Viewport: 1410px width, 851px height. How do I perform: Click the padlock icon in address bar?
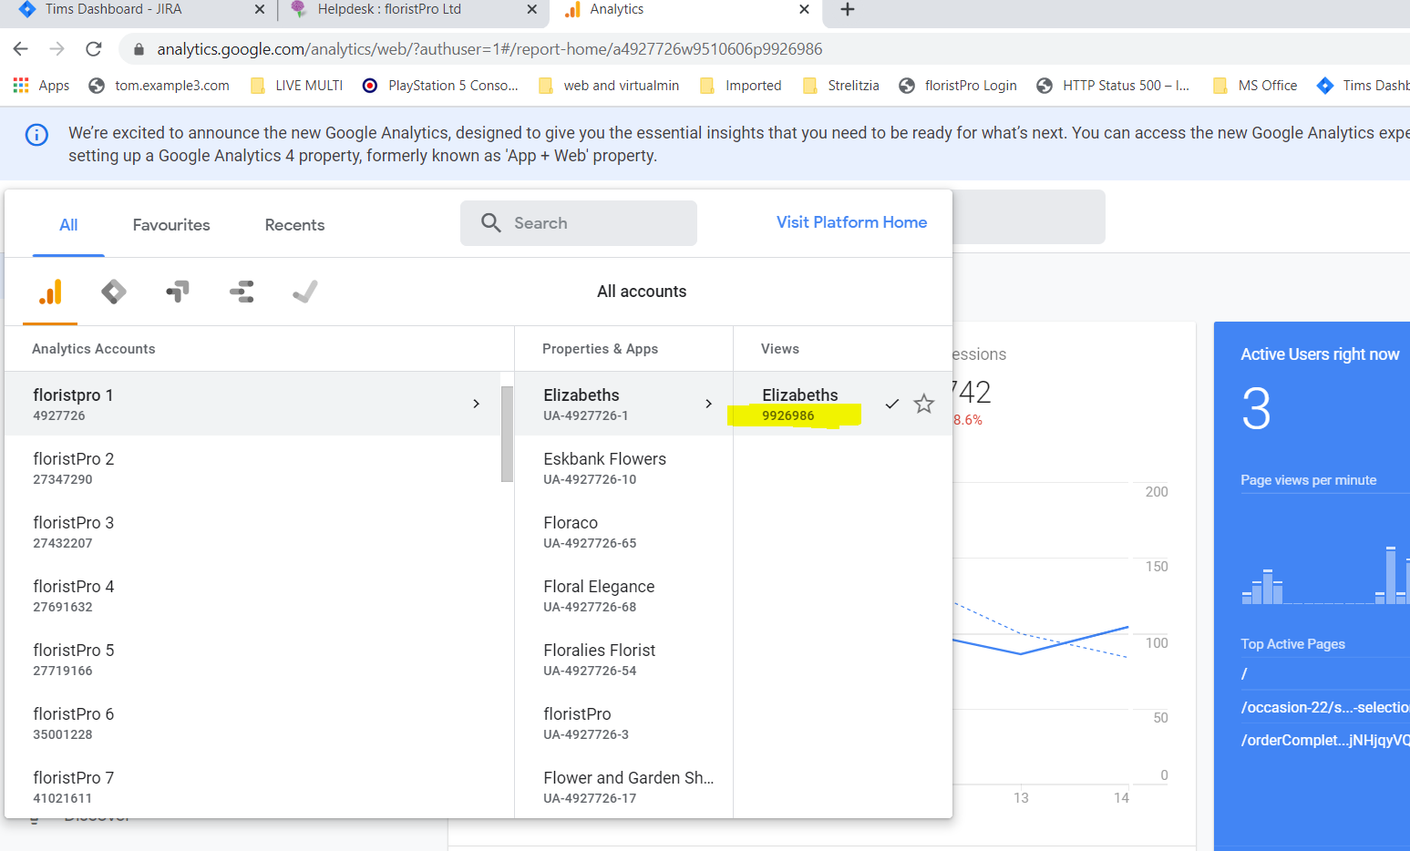pyautogui.click(x=139, y=49)
